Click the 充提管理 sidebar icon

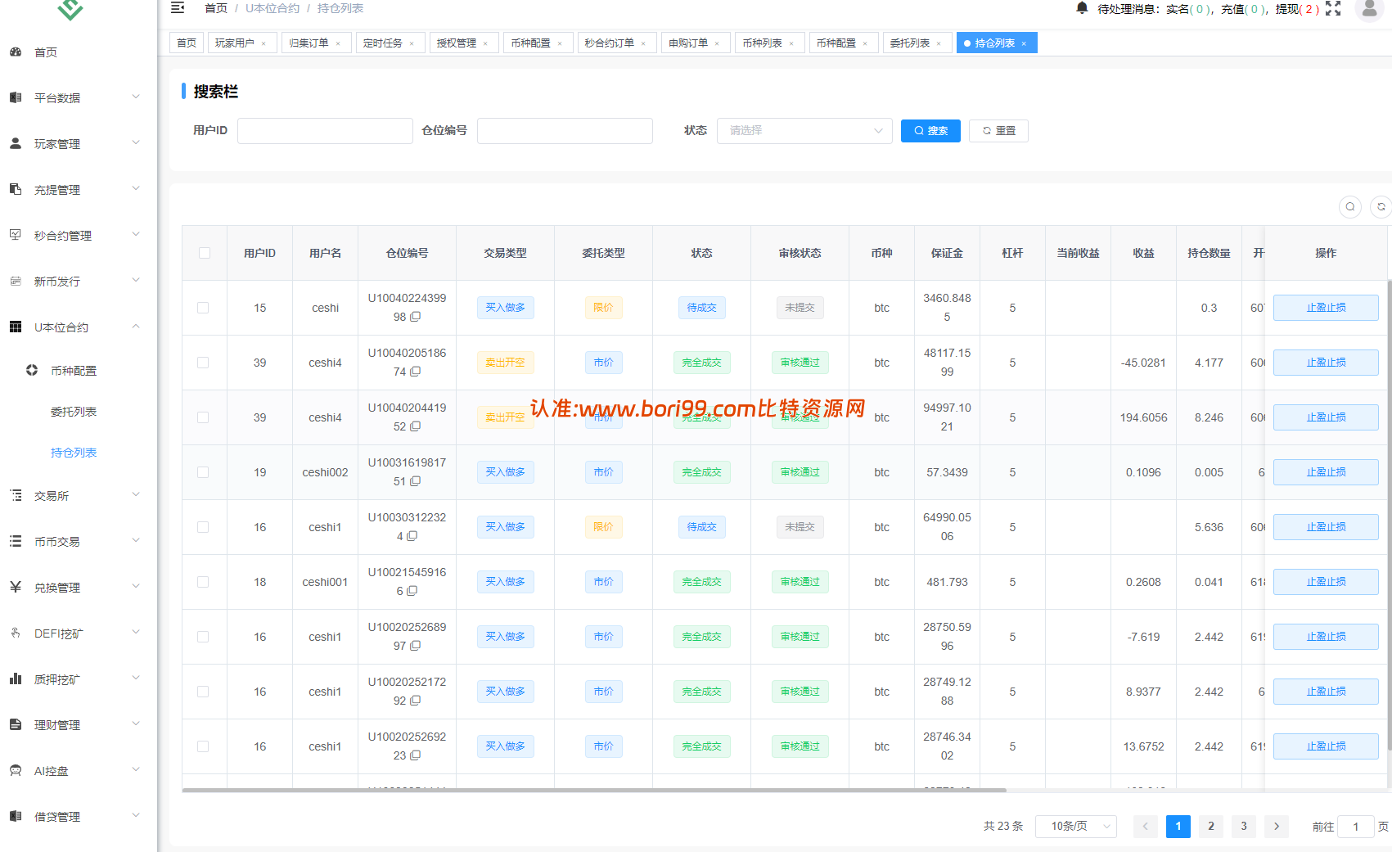point(16,189)
